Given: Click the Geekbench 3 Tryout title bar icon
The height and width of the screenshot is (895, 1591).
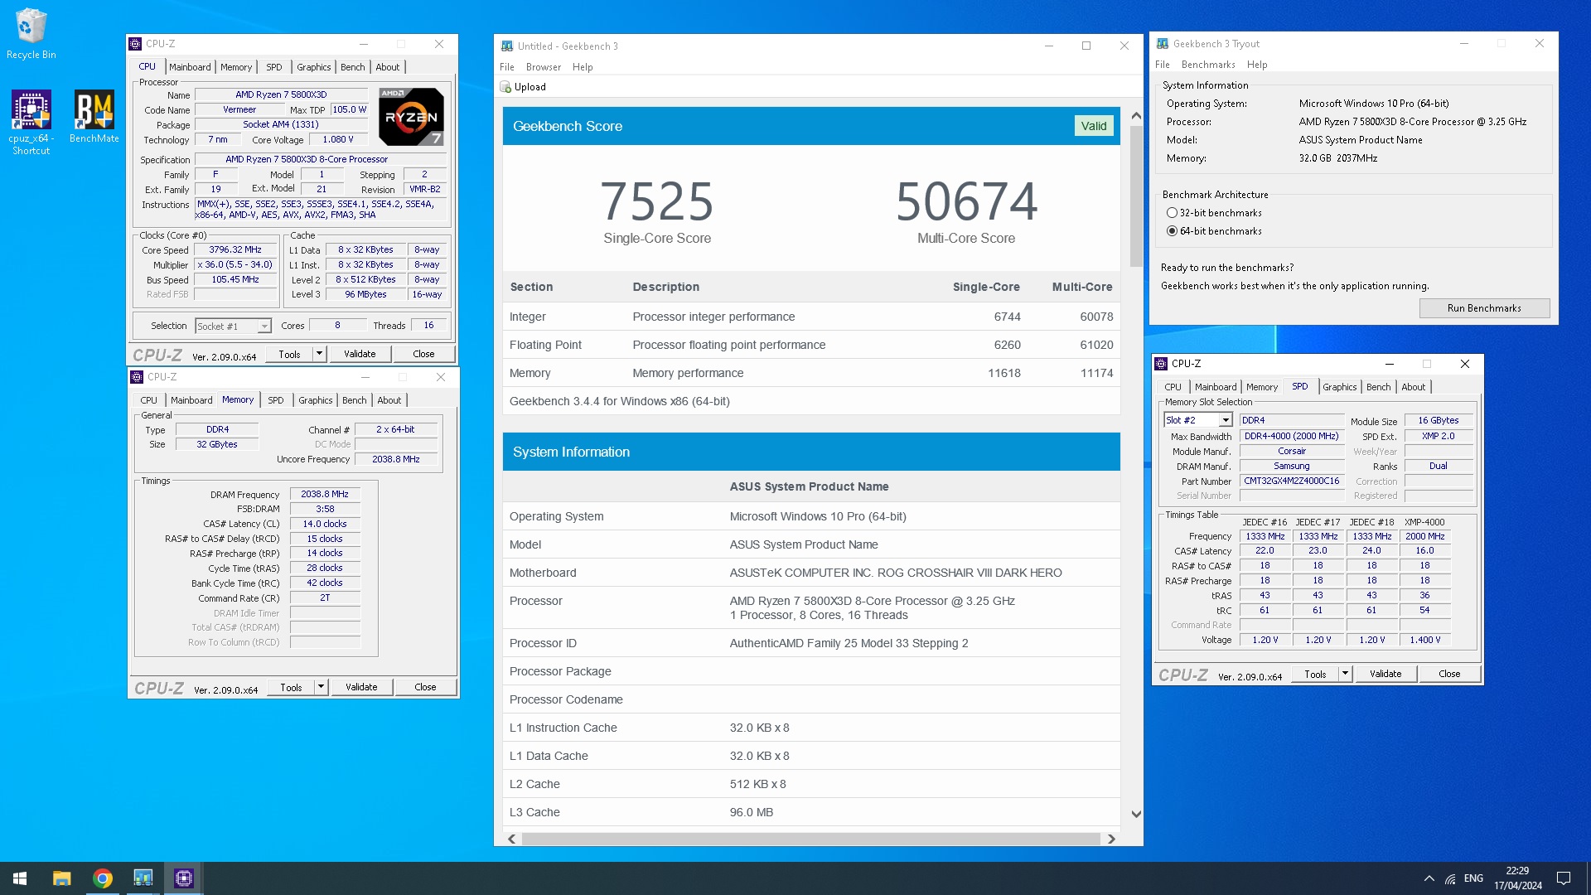Looking at the screenshot, I should tap(1163, 44).
